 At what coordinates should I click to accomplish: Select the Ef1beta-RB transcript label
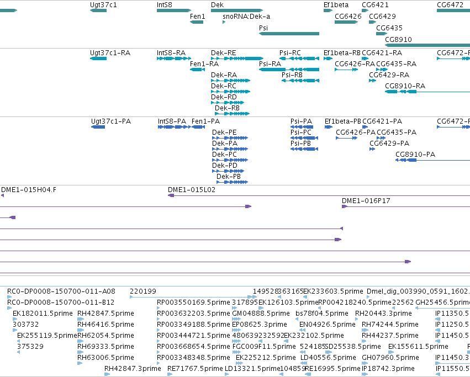point(342,53)
